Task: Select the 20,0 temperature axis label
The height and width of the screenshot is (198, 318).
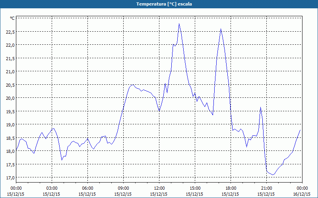Action: [x=10, y=98]
